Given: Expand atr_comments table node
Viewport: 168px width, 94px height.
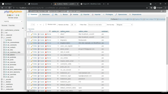Looking at the screenshot, I should [4, 45].
